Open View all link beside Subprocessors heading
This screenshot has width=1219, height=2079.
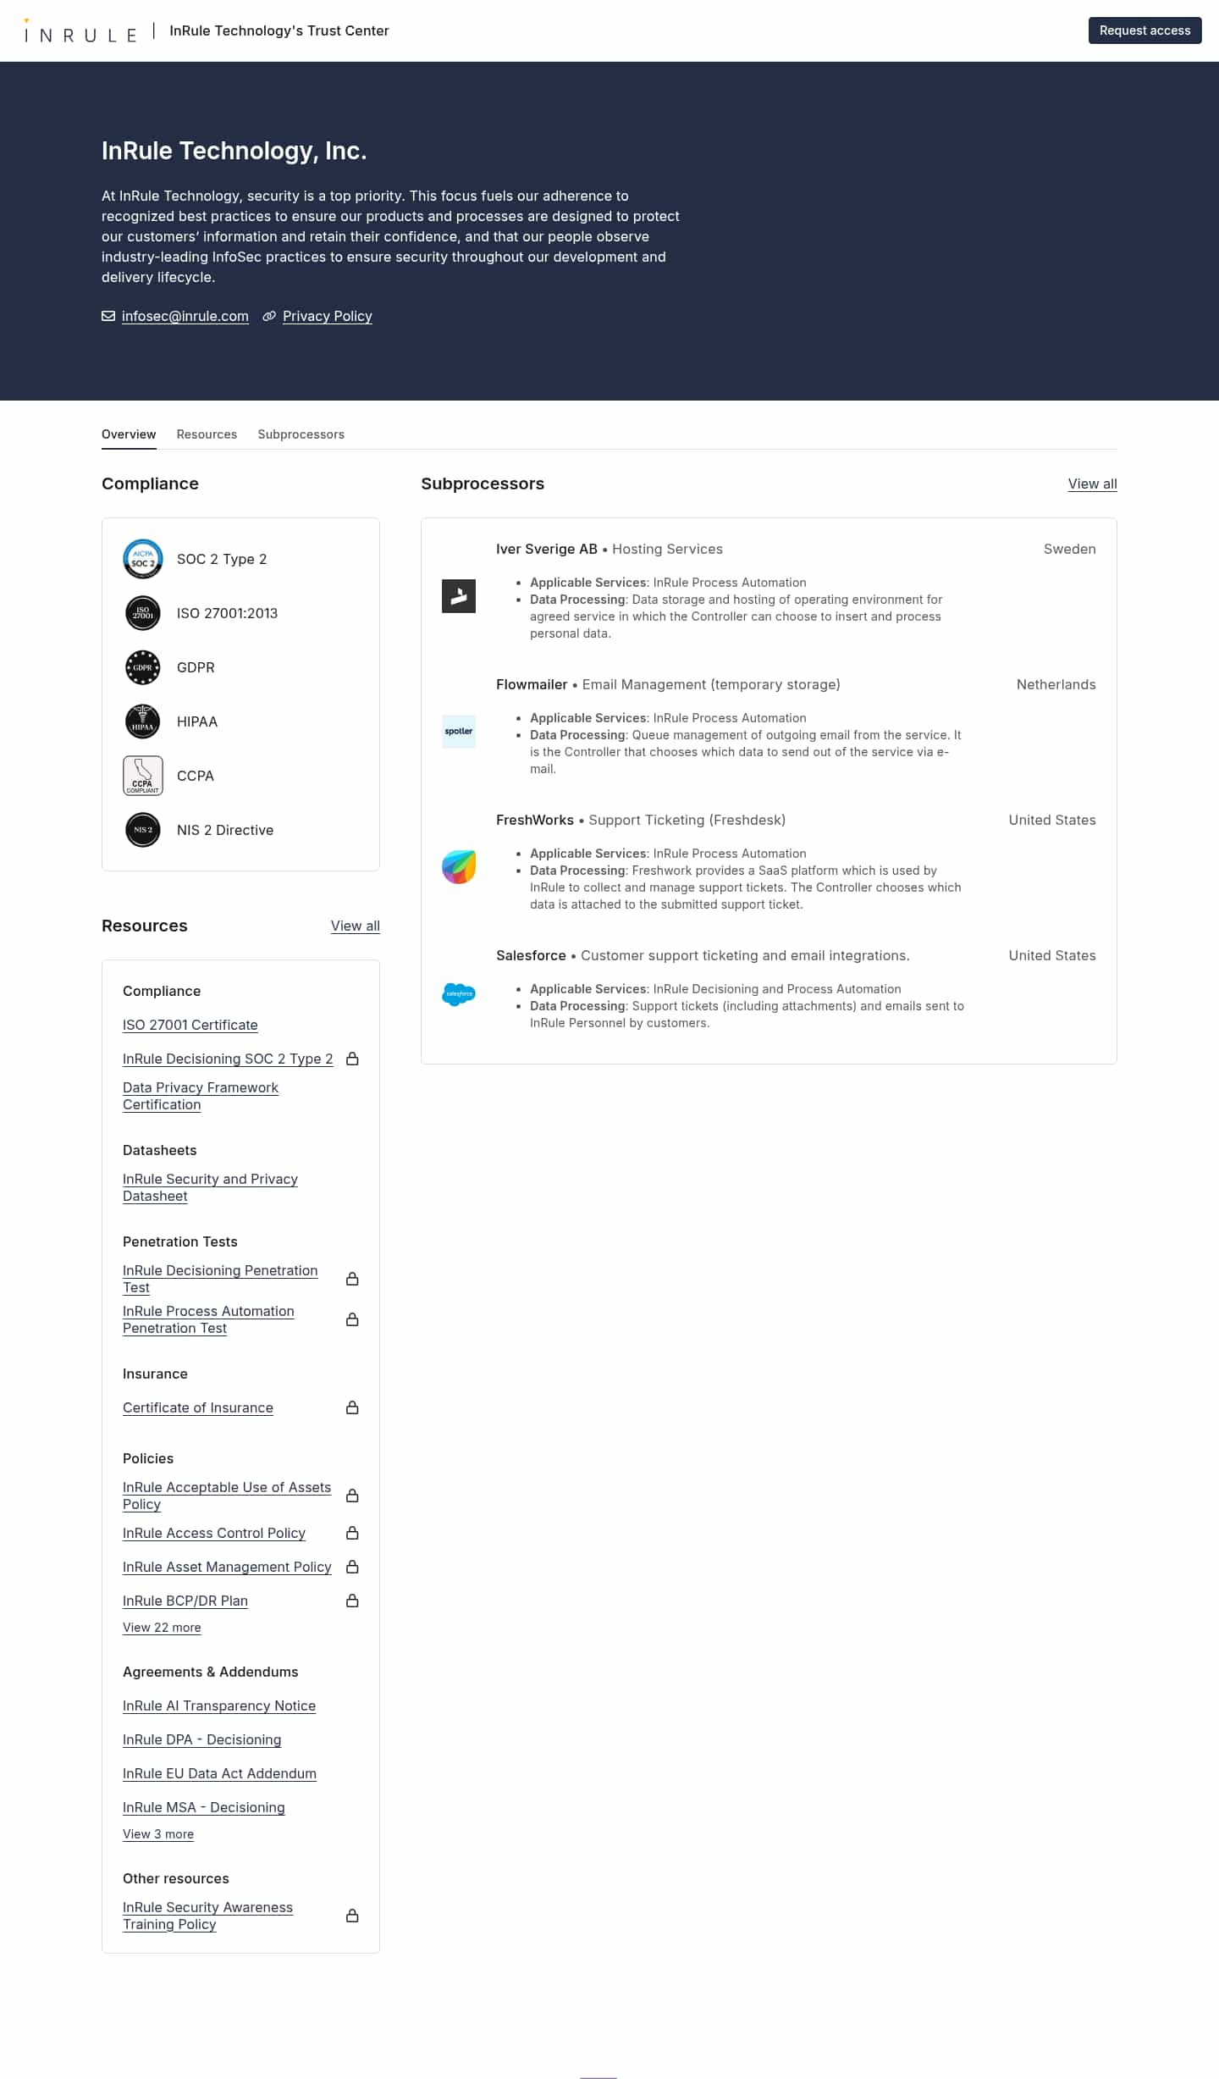click(1093, 484)
